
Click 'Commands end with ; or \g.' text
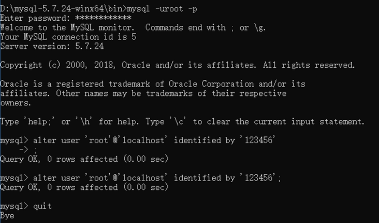click(x=204, y=27)
